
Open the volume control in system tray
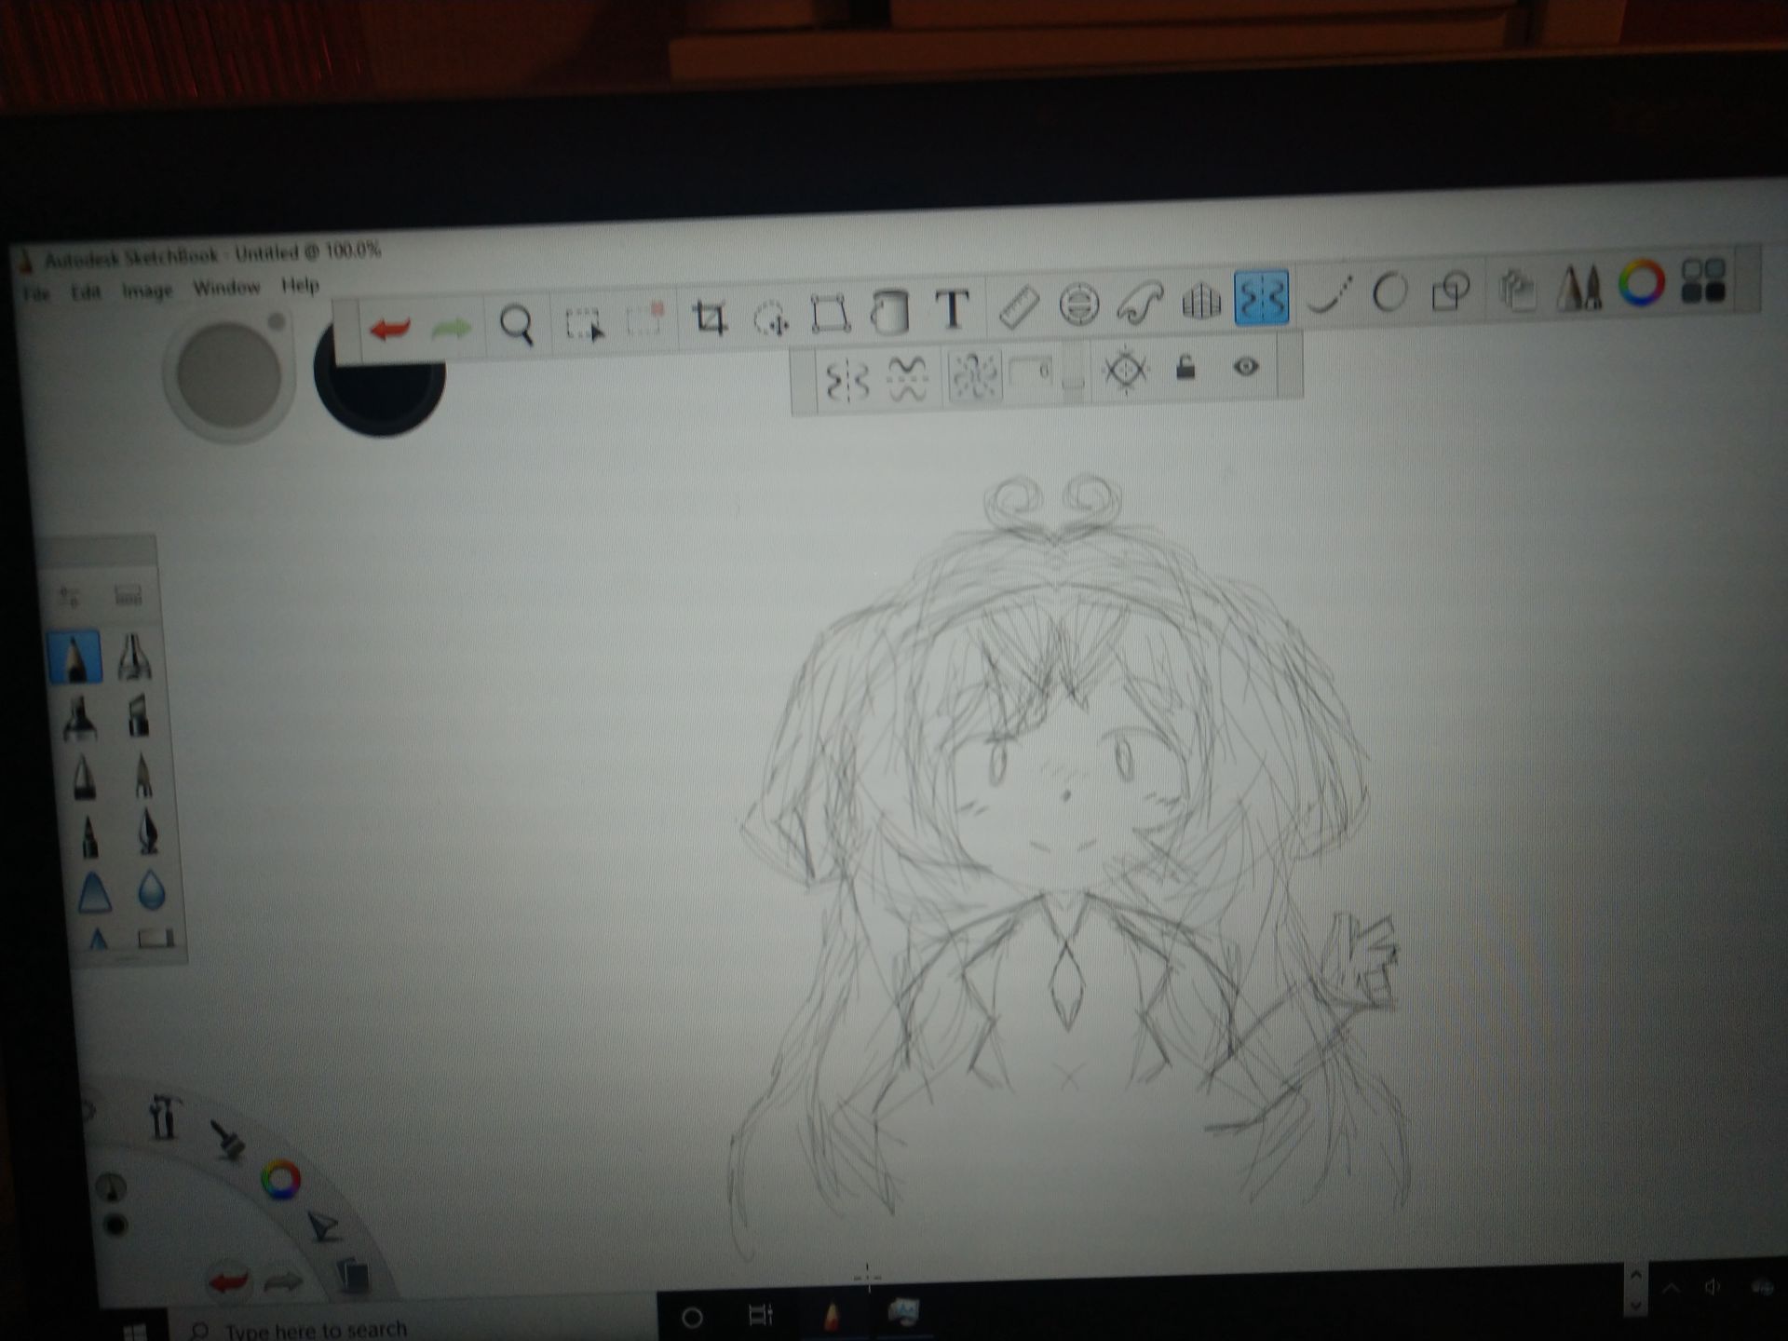click(x=1713, y=1288)
